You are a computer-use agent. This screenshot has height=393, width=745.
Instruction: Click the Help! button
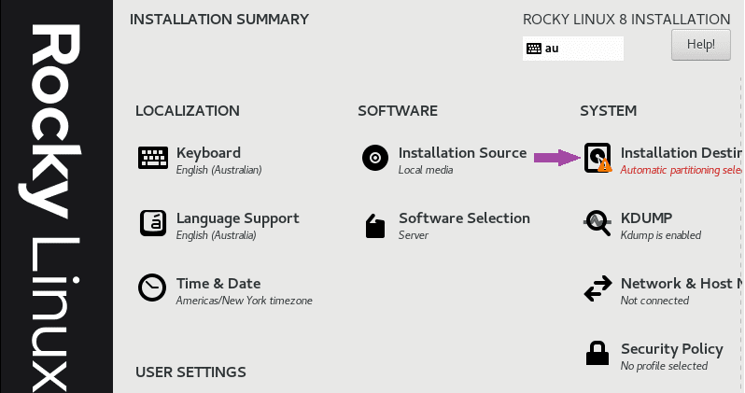tap(701, 45)
